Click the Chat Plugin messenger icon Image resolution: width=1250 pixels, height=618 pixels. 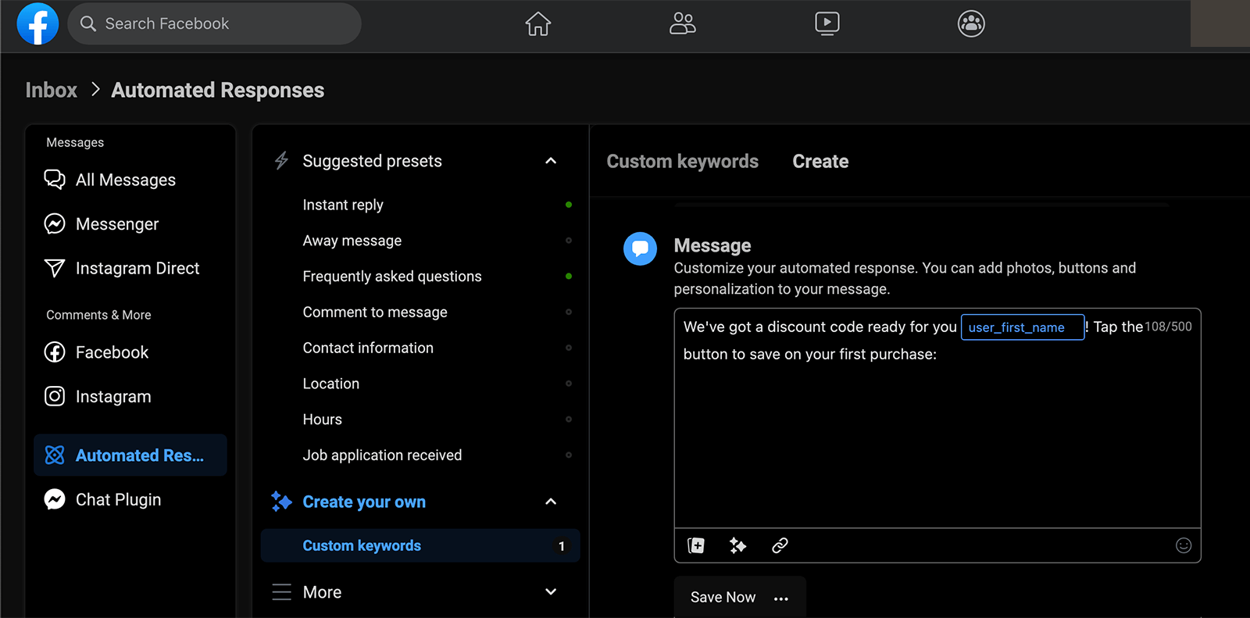pyautogui.click(x=55, y=499)
